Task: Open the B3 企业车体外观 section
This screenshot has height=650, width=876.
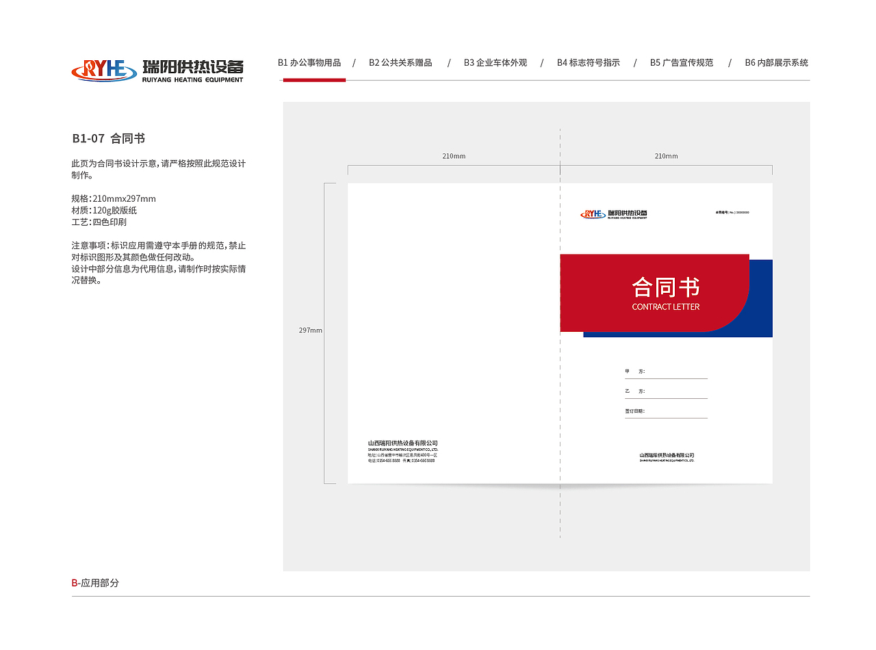Action: click(x=495, y=62)
